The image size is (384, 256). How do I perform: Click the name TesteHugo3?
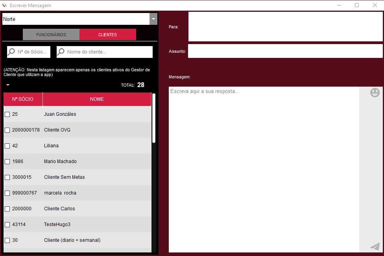click(x=57, y=224)
